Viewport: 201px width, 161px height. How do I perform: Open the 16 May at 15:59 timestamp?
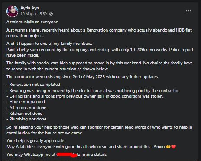pos(33,14)
